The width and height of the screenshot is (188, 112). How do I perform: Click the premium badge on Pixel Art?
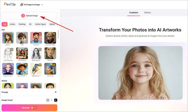[40, 34]
